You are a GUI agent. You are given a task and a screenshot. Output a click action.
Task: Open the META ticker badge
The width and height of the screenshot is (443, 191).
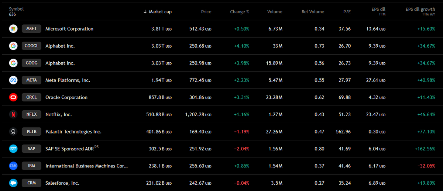[31, 80]
